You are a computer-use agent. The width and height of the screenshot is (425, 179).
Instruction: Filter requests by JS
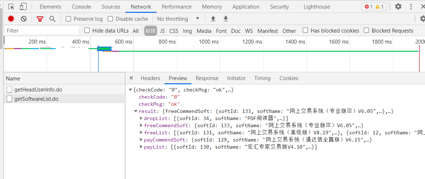[x=162, y=31]
